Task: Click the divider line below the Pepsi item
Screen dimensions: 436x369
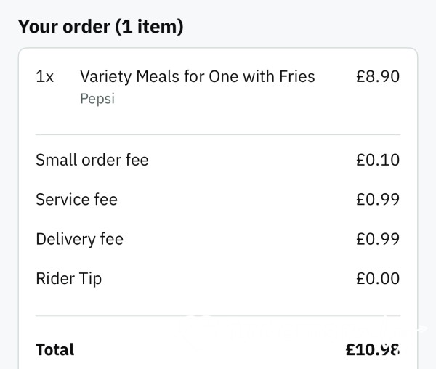Action: pos(218,135)
